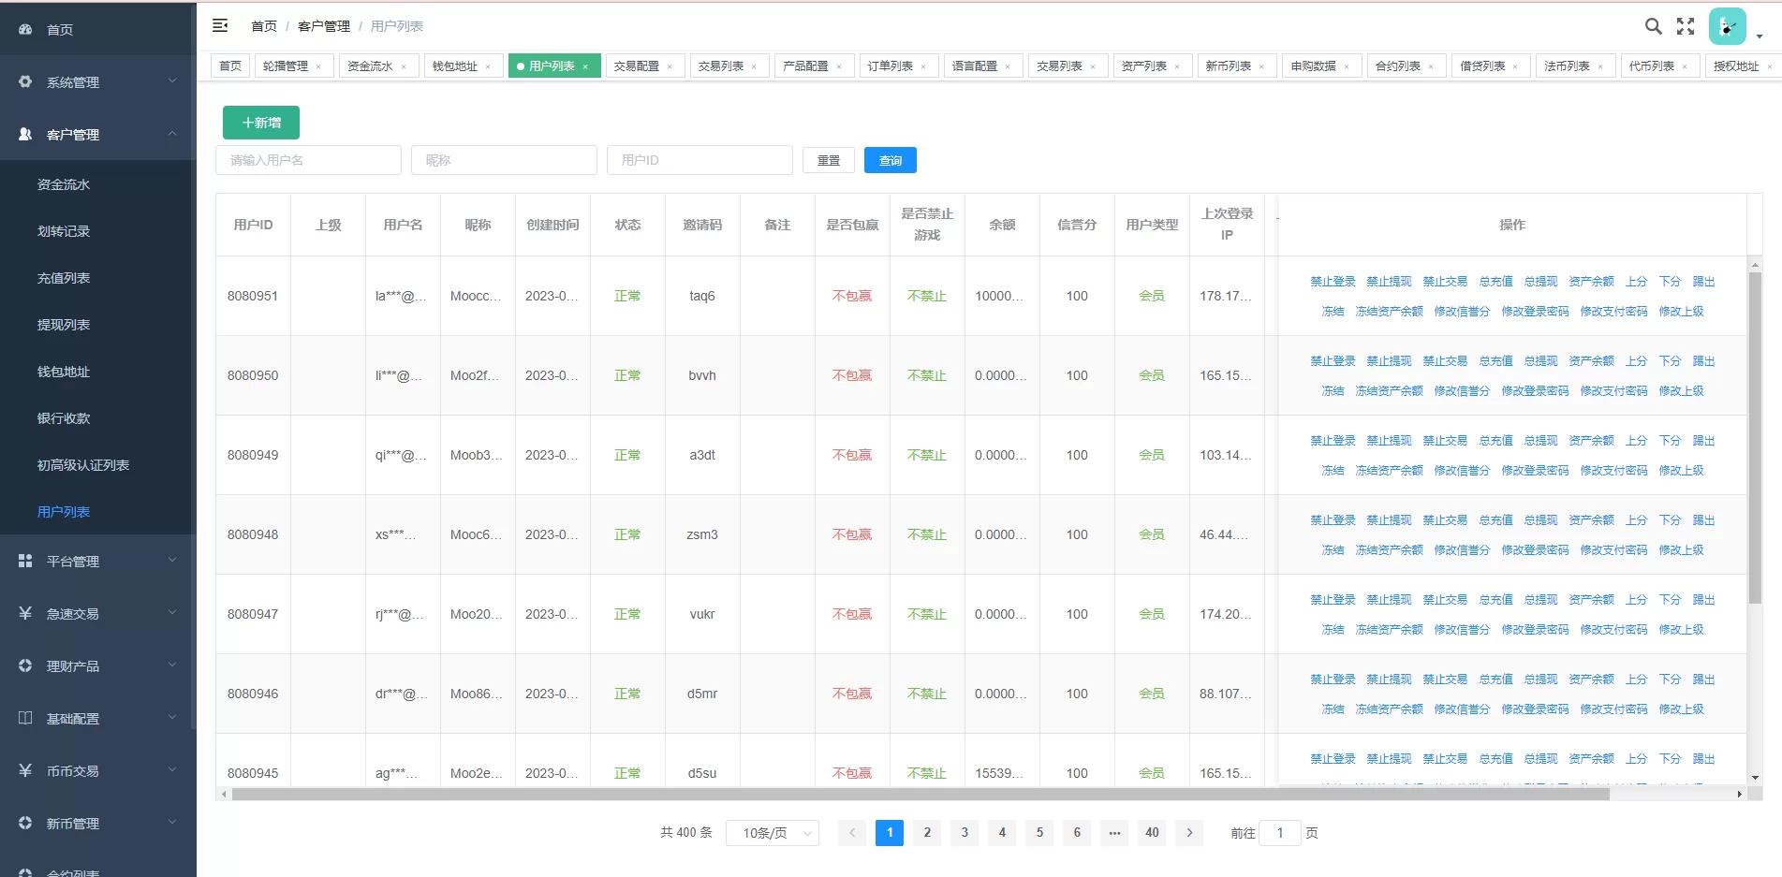1782x877 pixels.
Task: Click the blue 查询 button
Action: tap(890, 161)
